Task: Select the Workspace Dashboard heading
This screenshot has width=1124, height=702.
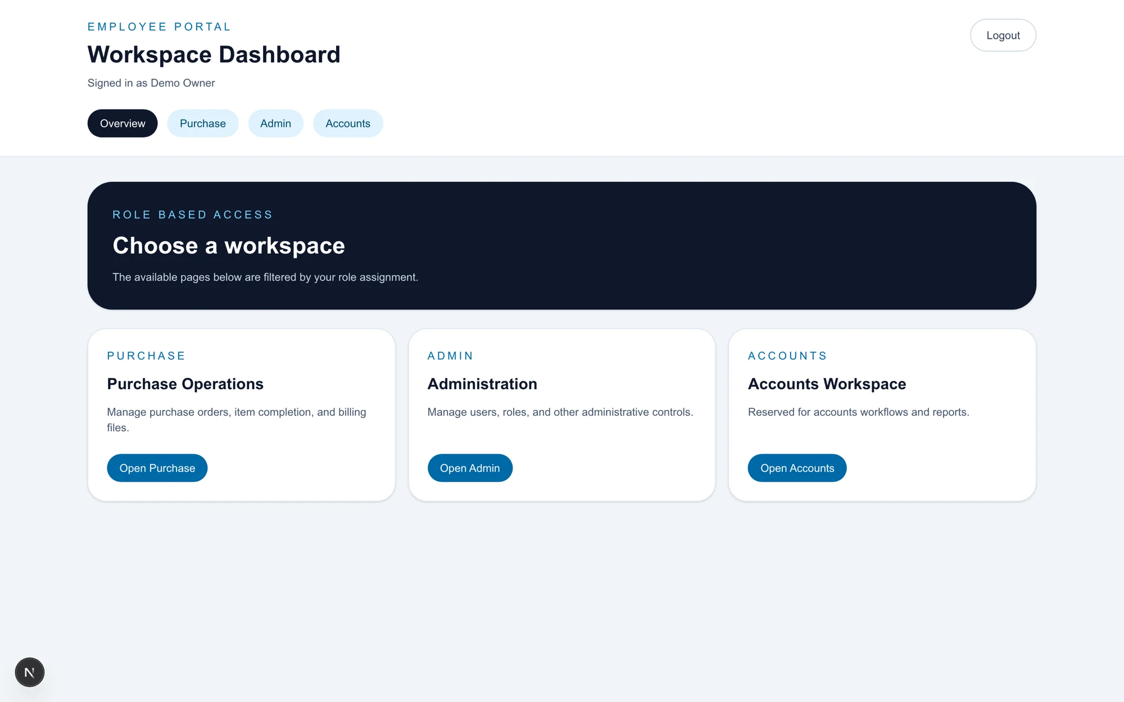Action: click(214, 54)
